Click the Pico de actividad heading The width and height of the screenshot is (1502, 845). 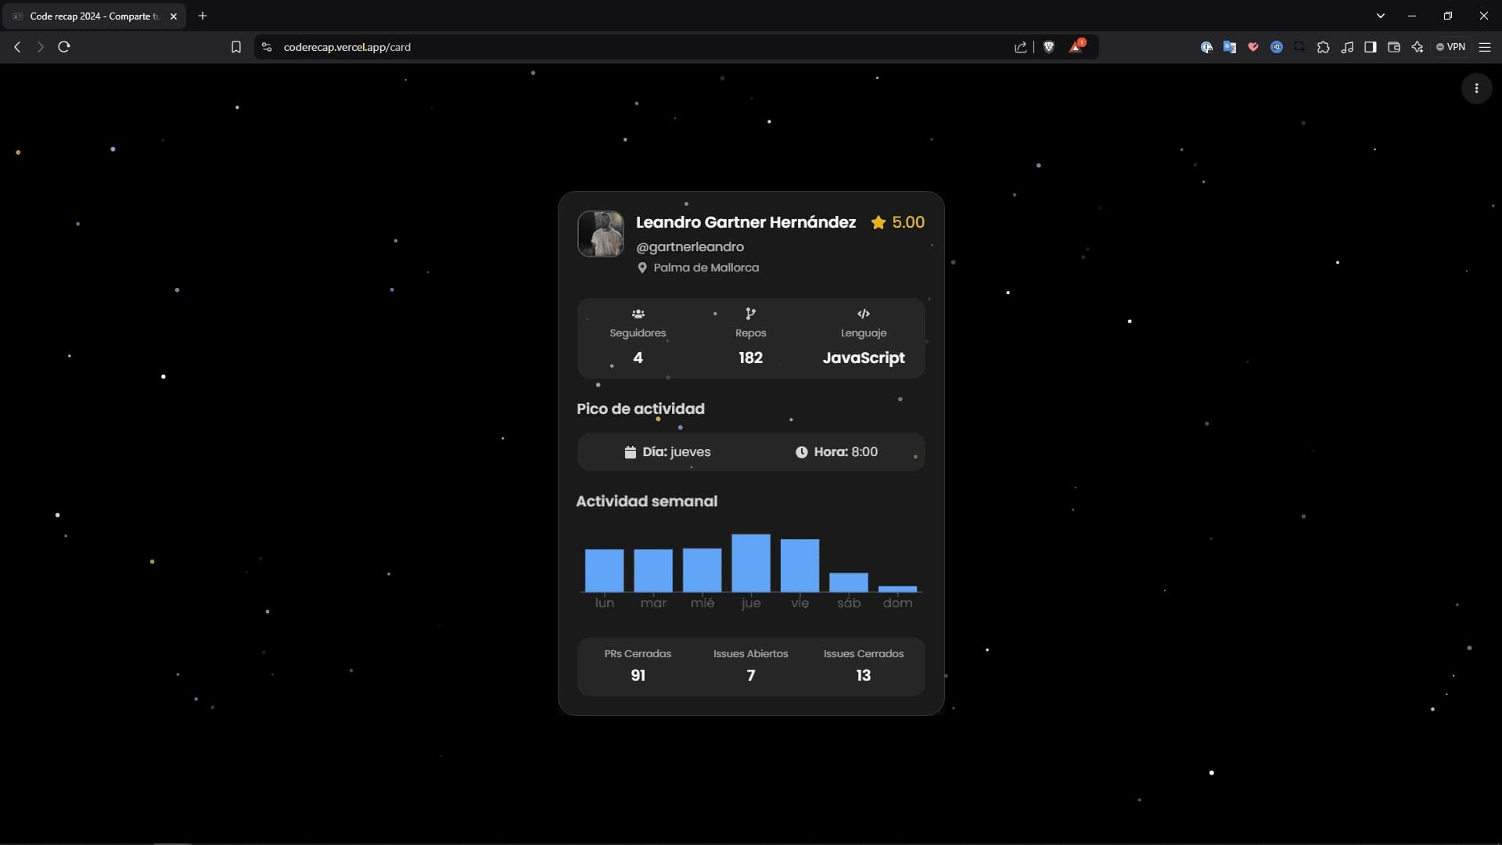click(640, 408)
